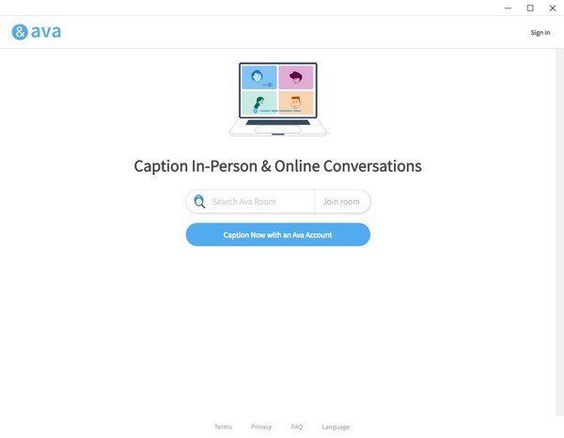Click the pink participant tile on laptop illustration
The height and width of the screenshot is (438, 564).
tap(295, 78)
